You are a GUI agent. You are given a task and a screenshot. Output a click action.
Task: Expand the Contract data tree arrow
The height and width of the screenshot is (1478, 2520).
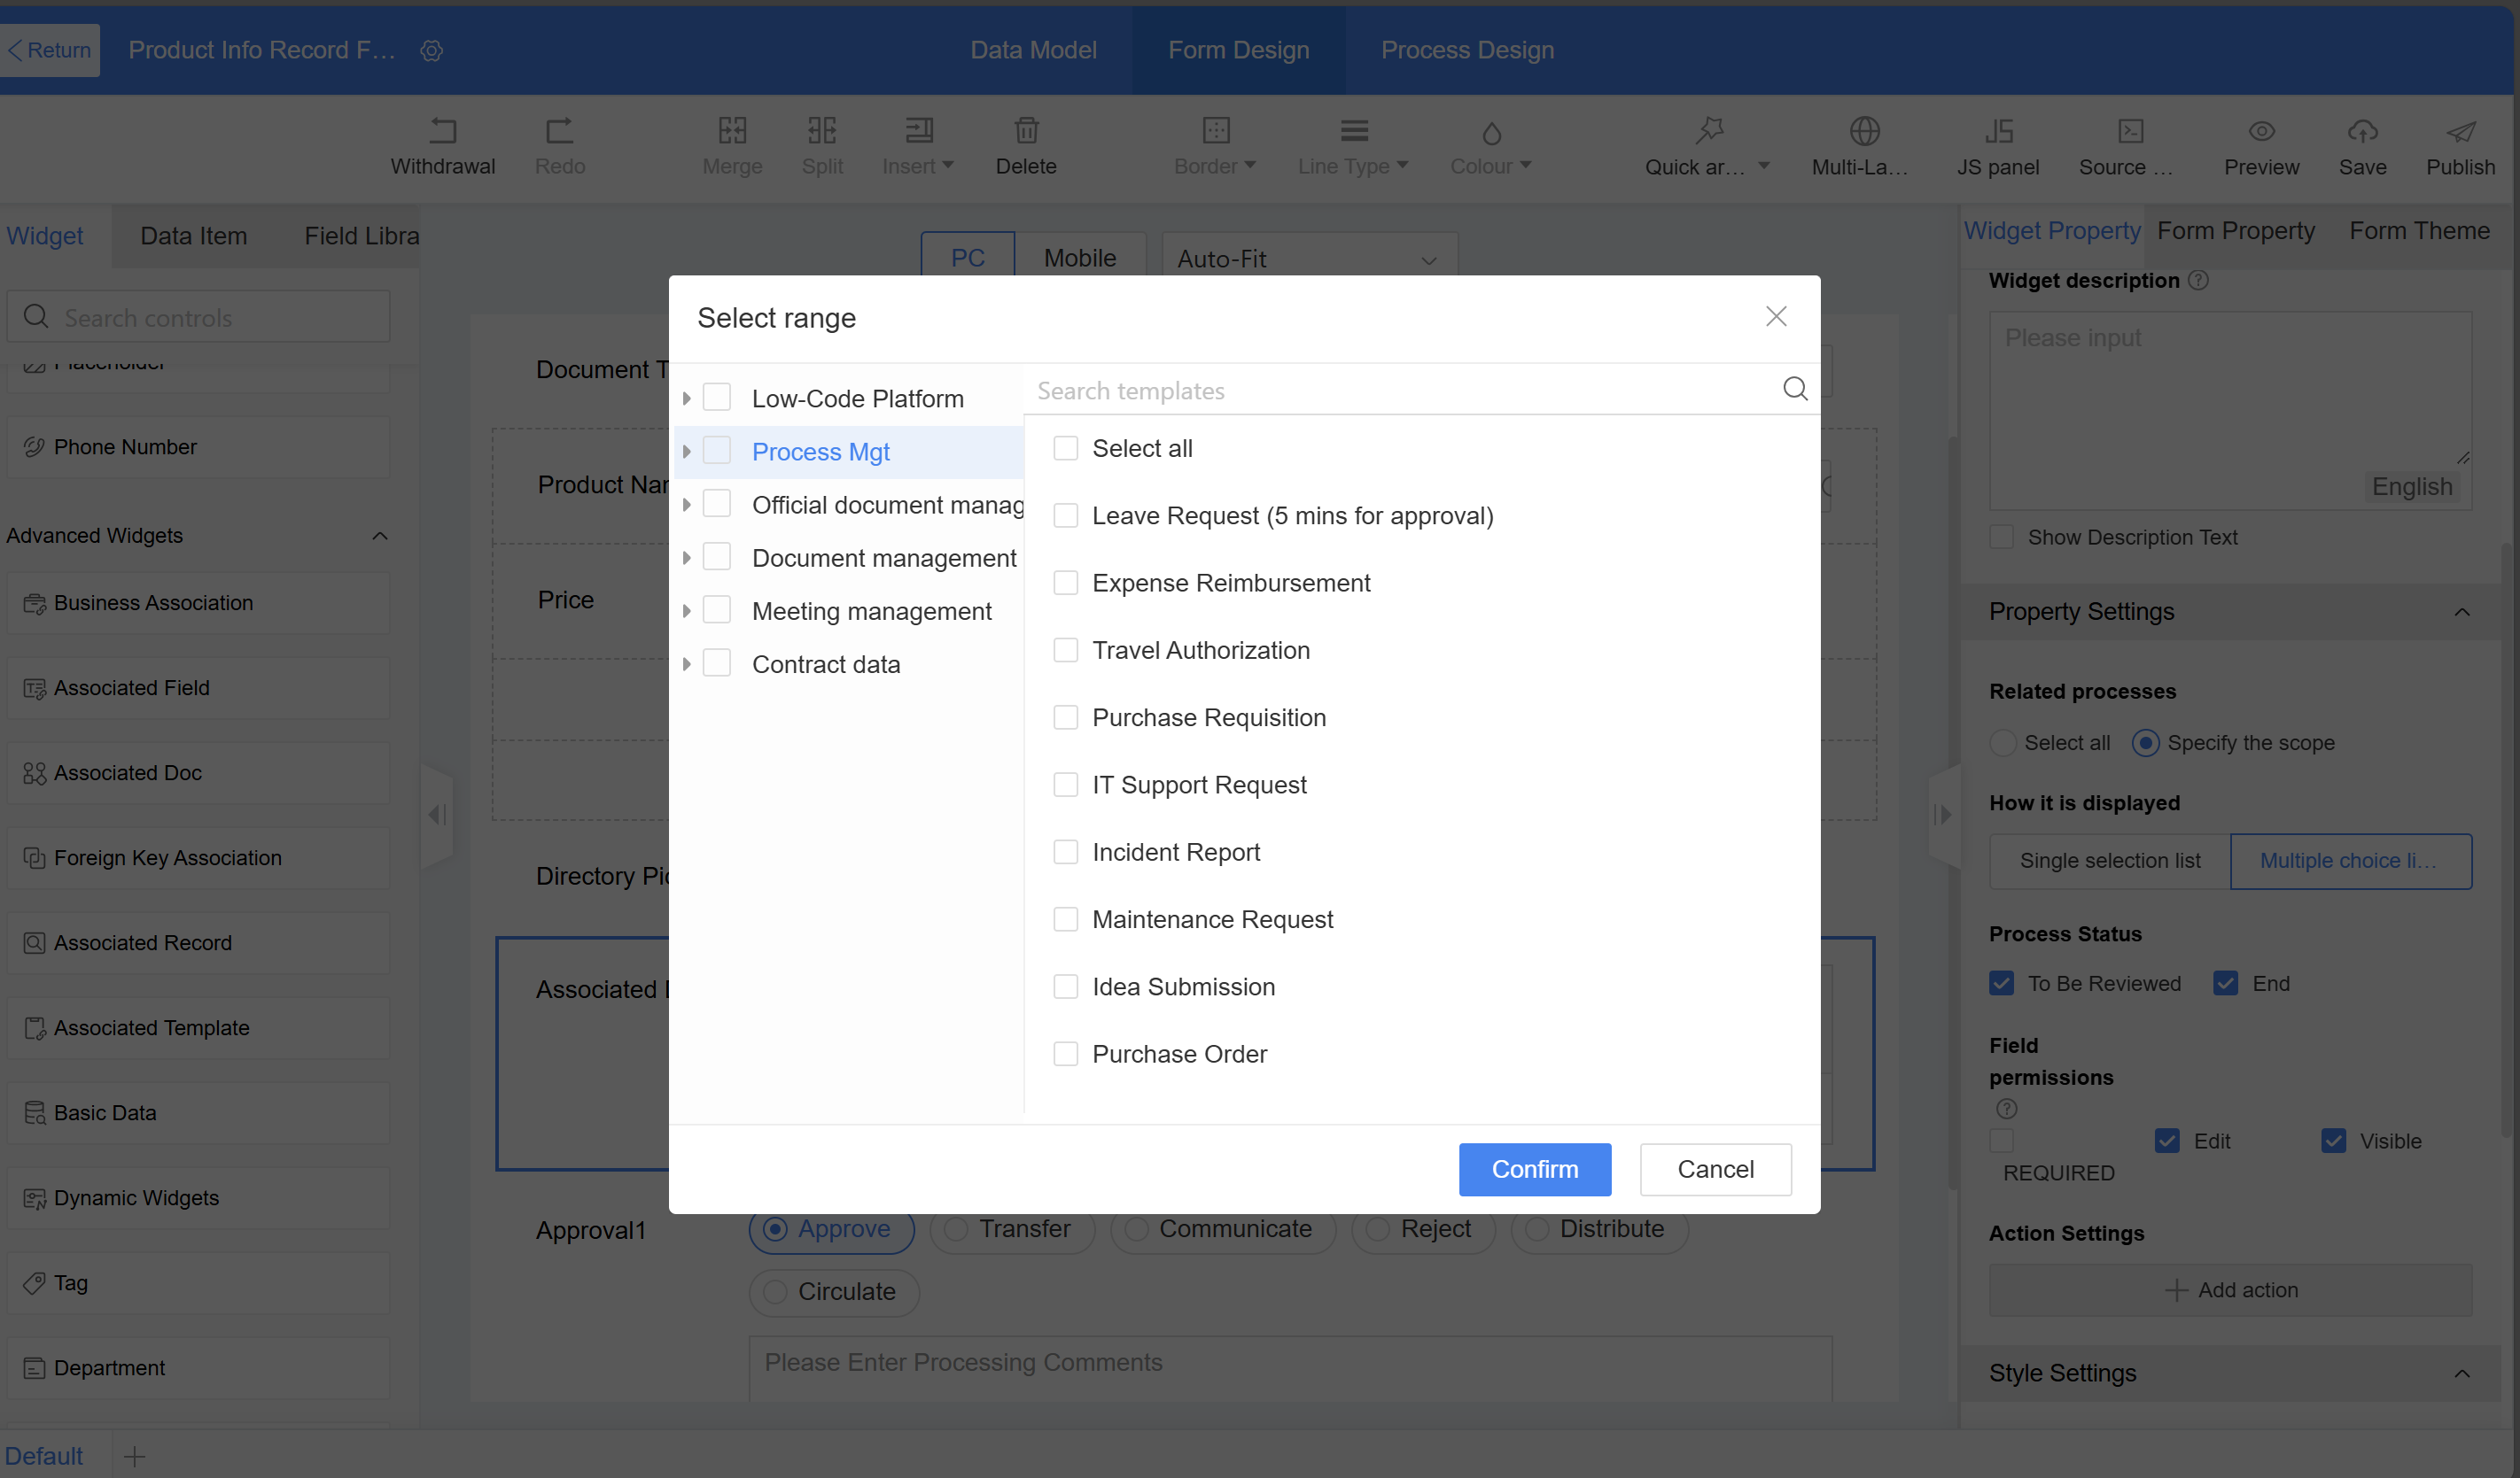click(686, 664)
